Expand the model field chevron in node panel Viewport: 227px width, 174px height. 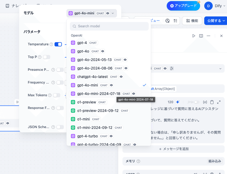[220, 68]
